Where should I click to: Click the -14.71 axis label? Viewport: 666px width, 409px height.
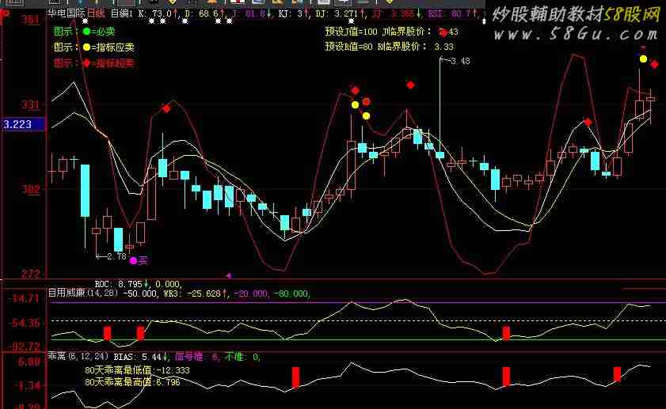click(x=25, y=299)
